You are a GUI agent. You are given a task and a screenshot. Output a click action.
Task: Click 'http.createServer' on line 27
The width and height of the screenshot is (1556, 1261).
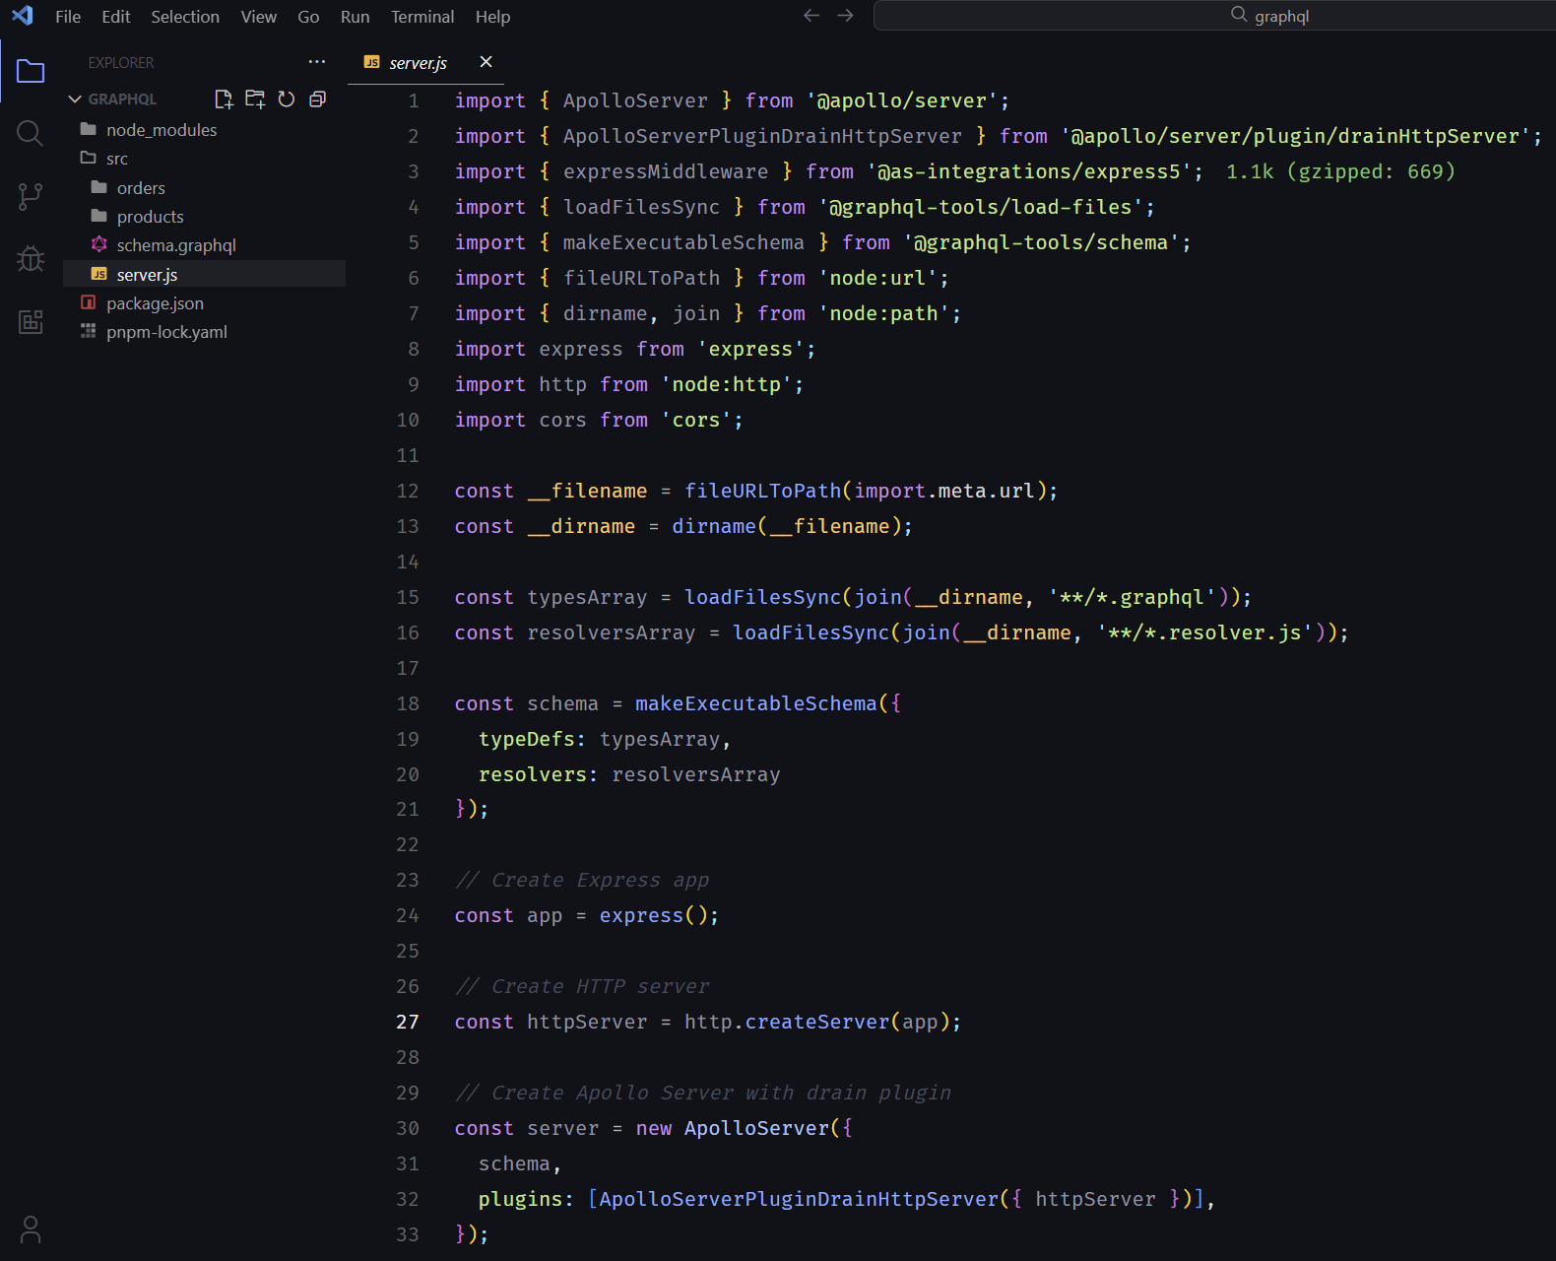[787, 1022]
